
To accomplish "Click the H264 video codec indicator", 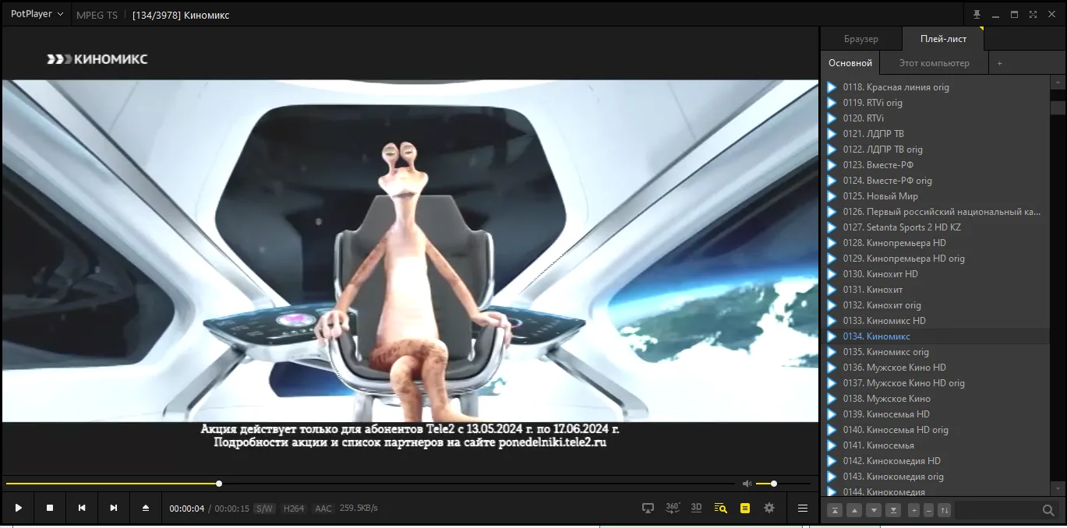I will click(294, 509).
